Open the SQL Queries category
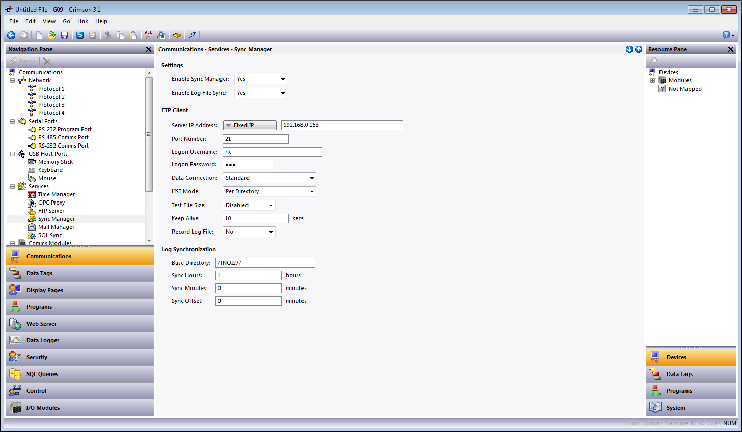The width and height of the screenshot is (742, 432). pyautogui.click(x=80, y=374)
